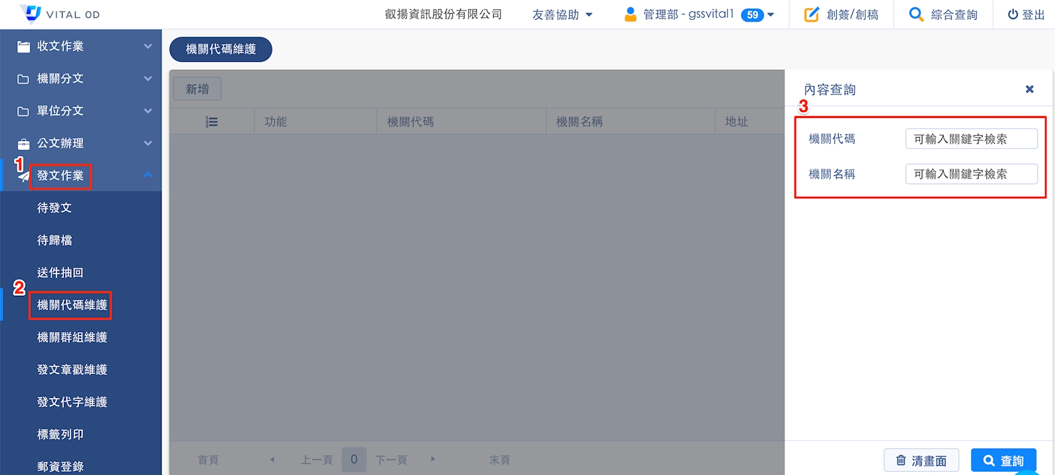Click the 綜合查詢 magnifier icon
The width and height of the screenshot is (1055, 475).
916,14
